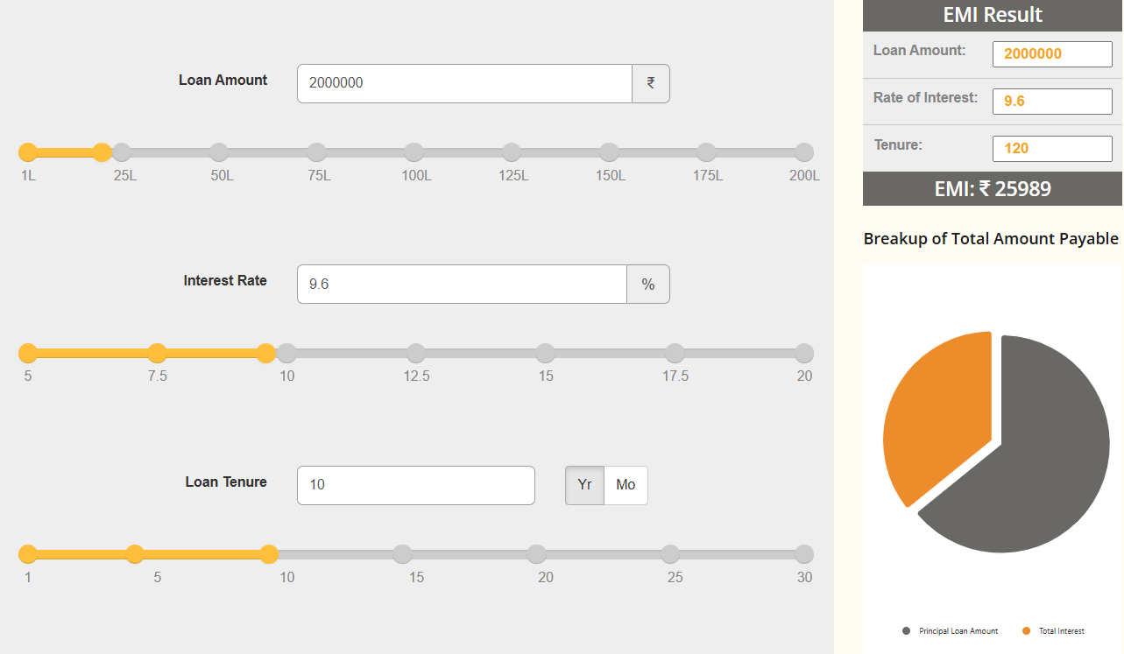Click the Tenure value showing 120
Screen dimensions: 1124x654
1051,148
